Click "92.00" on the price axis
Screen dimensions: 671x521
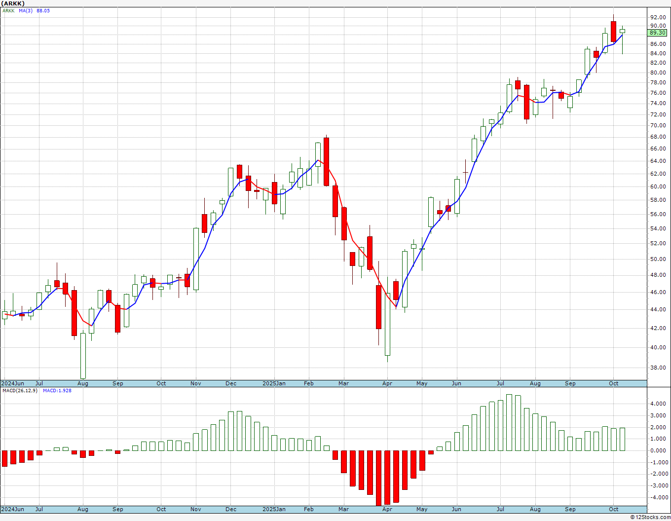tap(658, 17)
